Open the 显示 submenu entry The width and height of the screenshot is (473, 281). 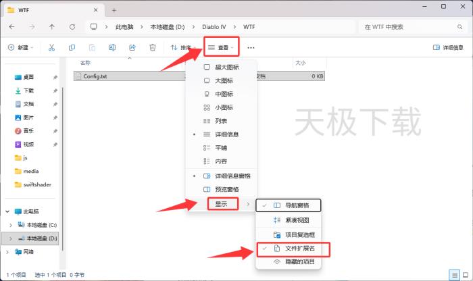pyautogui.click(x=222, y=204)
